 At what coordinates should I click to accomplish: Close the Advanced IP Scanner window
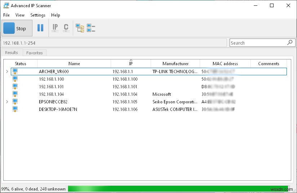[288, 5]
